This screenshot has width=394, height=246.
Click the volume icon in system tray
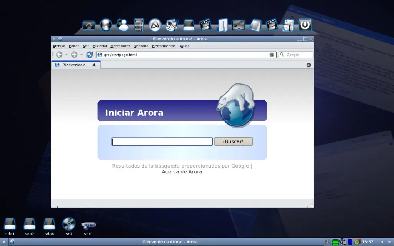(x=327, y=242)
